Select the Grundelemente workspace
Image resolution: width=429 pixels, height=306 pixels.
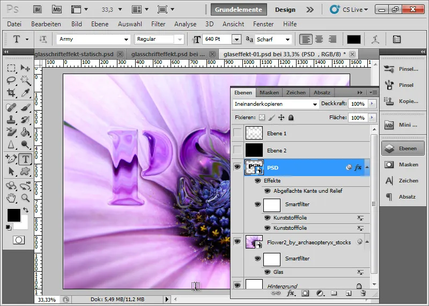point(239,10)
